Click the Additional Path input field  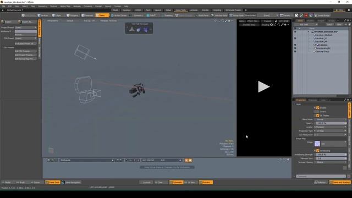coord(26,31)
